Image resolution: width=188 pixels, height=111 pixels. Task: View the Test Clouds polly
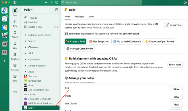[176, 104]
